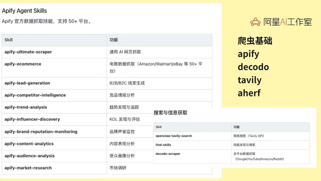
Task: Click the '搜索与信息获取' heading
Action: (x=170, y=113)
